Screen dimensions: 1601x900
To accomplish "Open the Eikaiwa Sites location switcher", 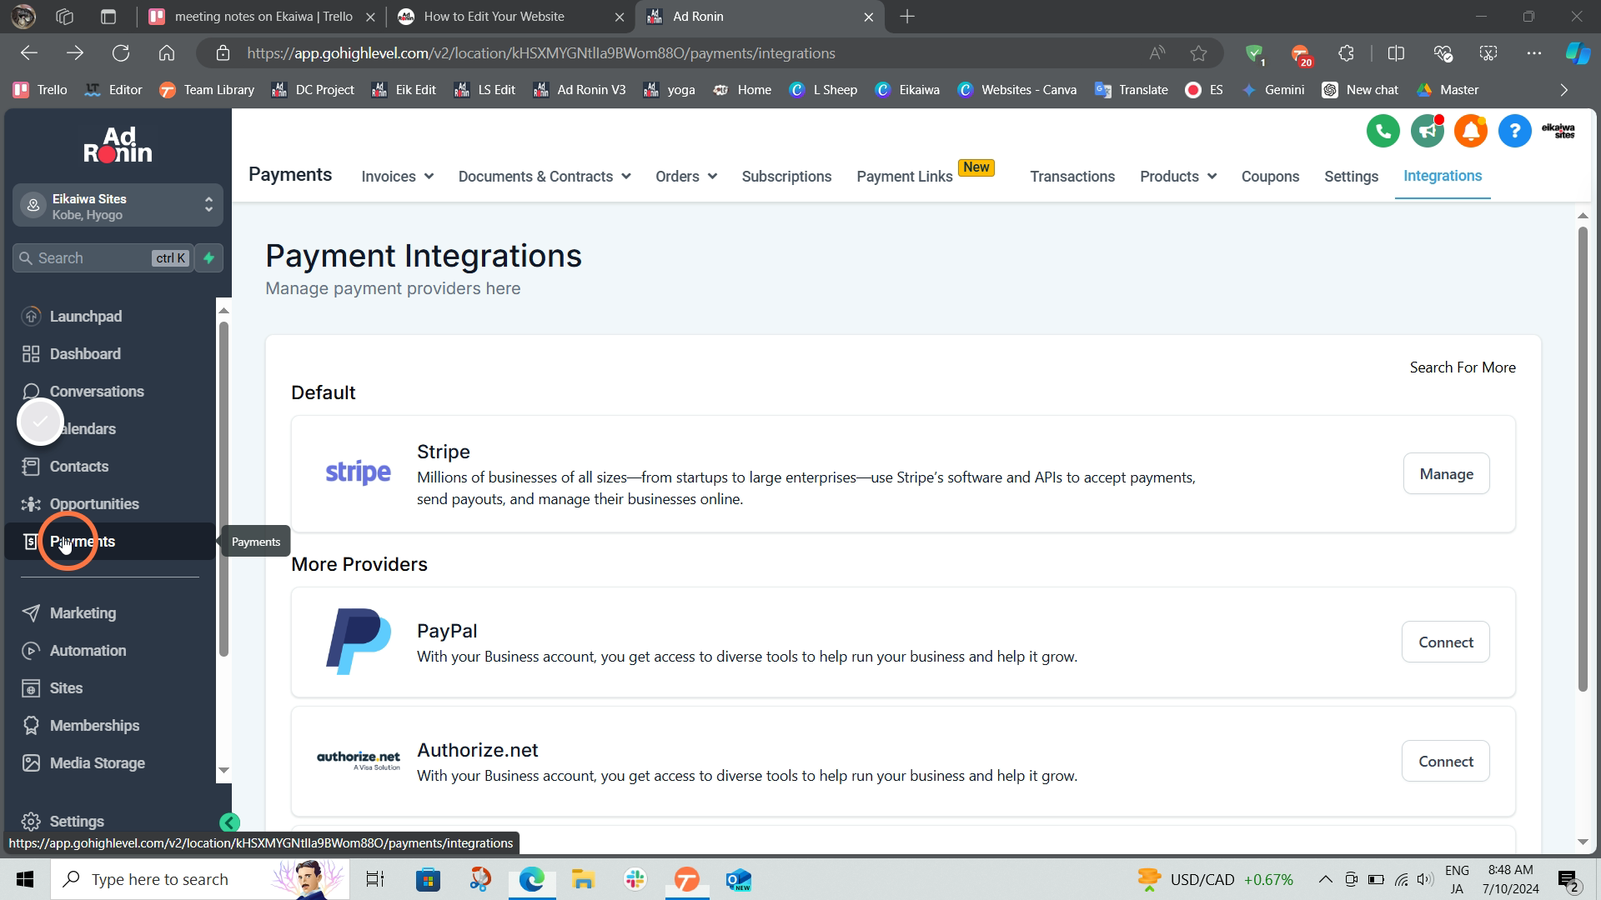I will 118,206.
